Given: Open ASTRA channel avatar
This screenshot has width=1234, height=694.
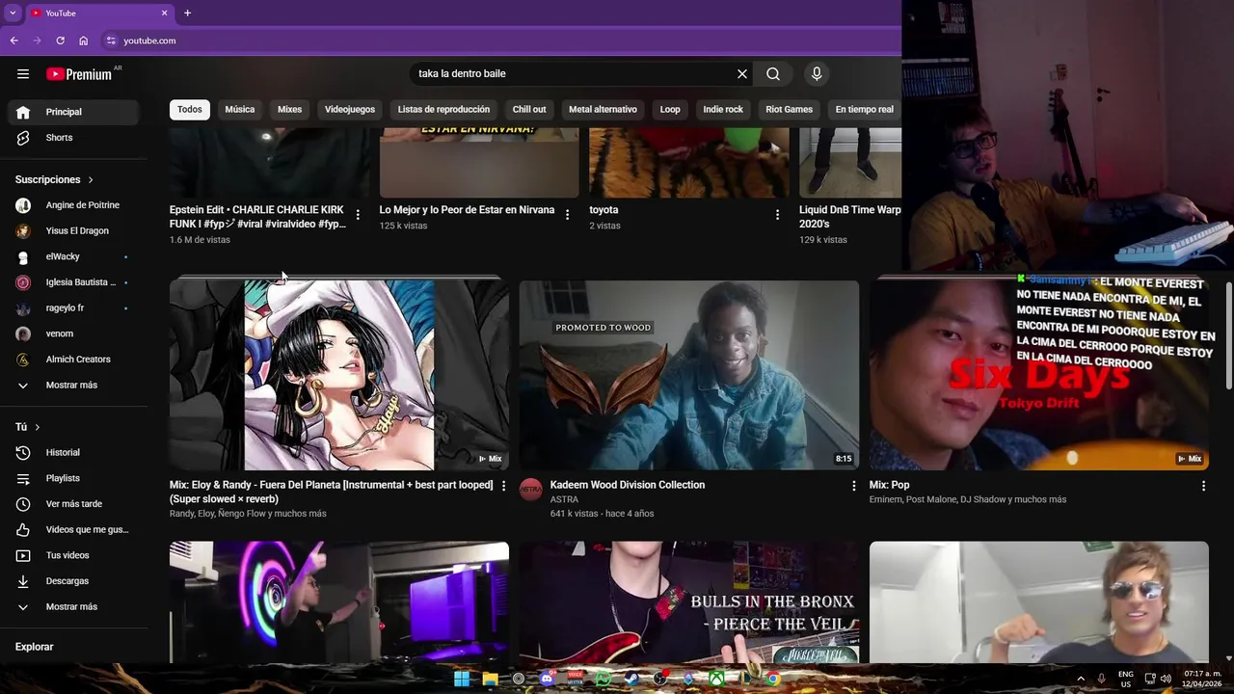Looking at the screenshot, I should coord(531,489).
